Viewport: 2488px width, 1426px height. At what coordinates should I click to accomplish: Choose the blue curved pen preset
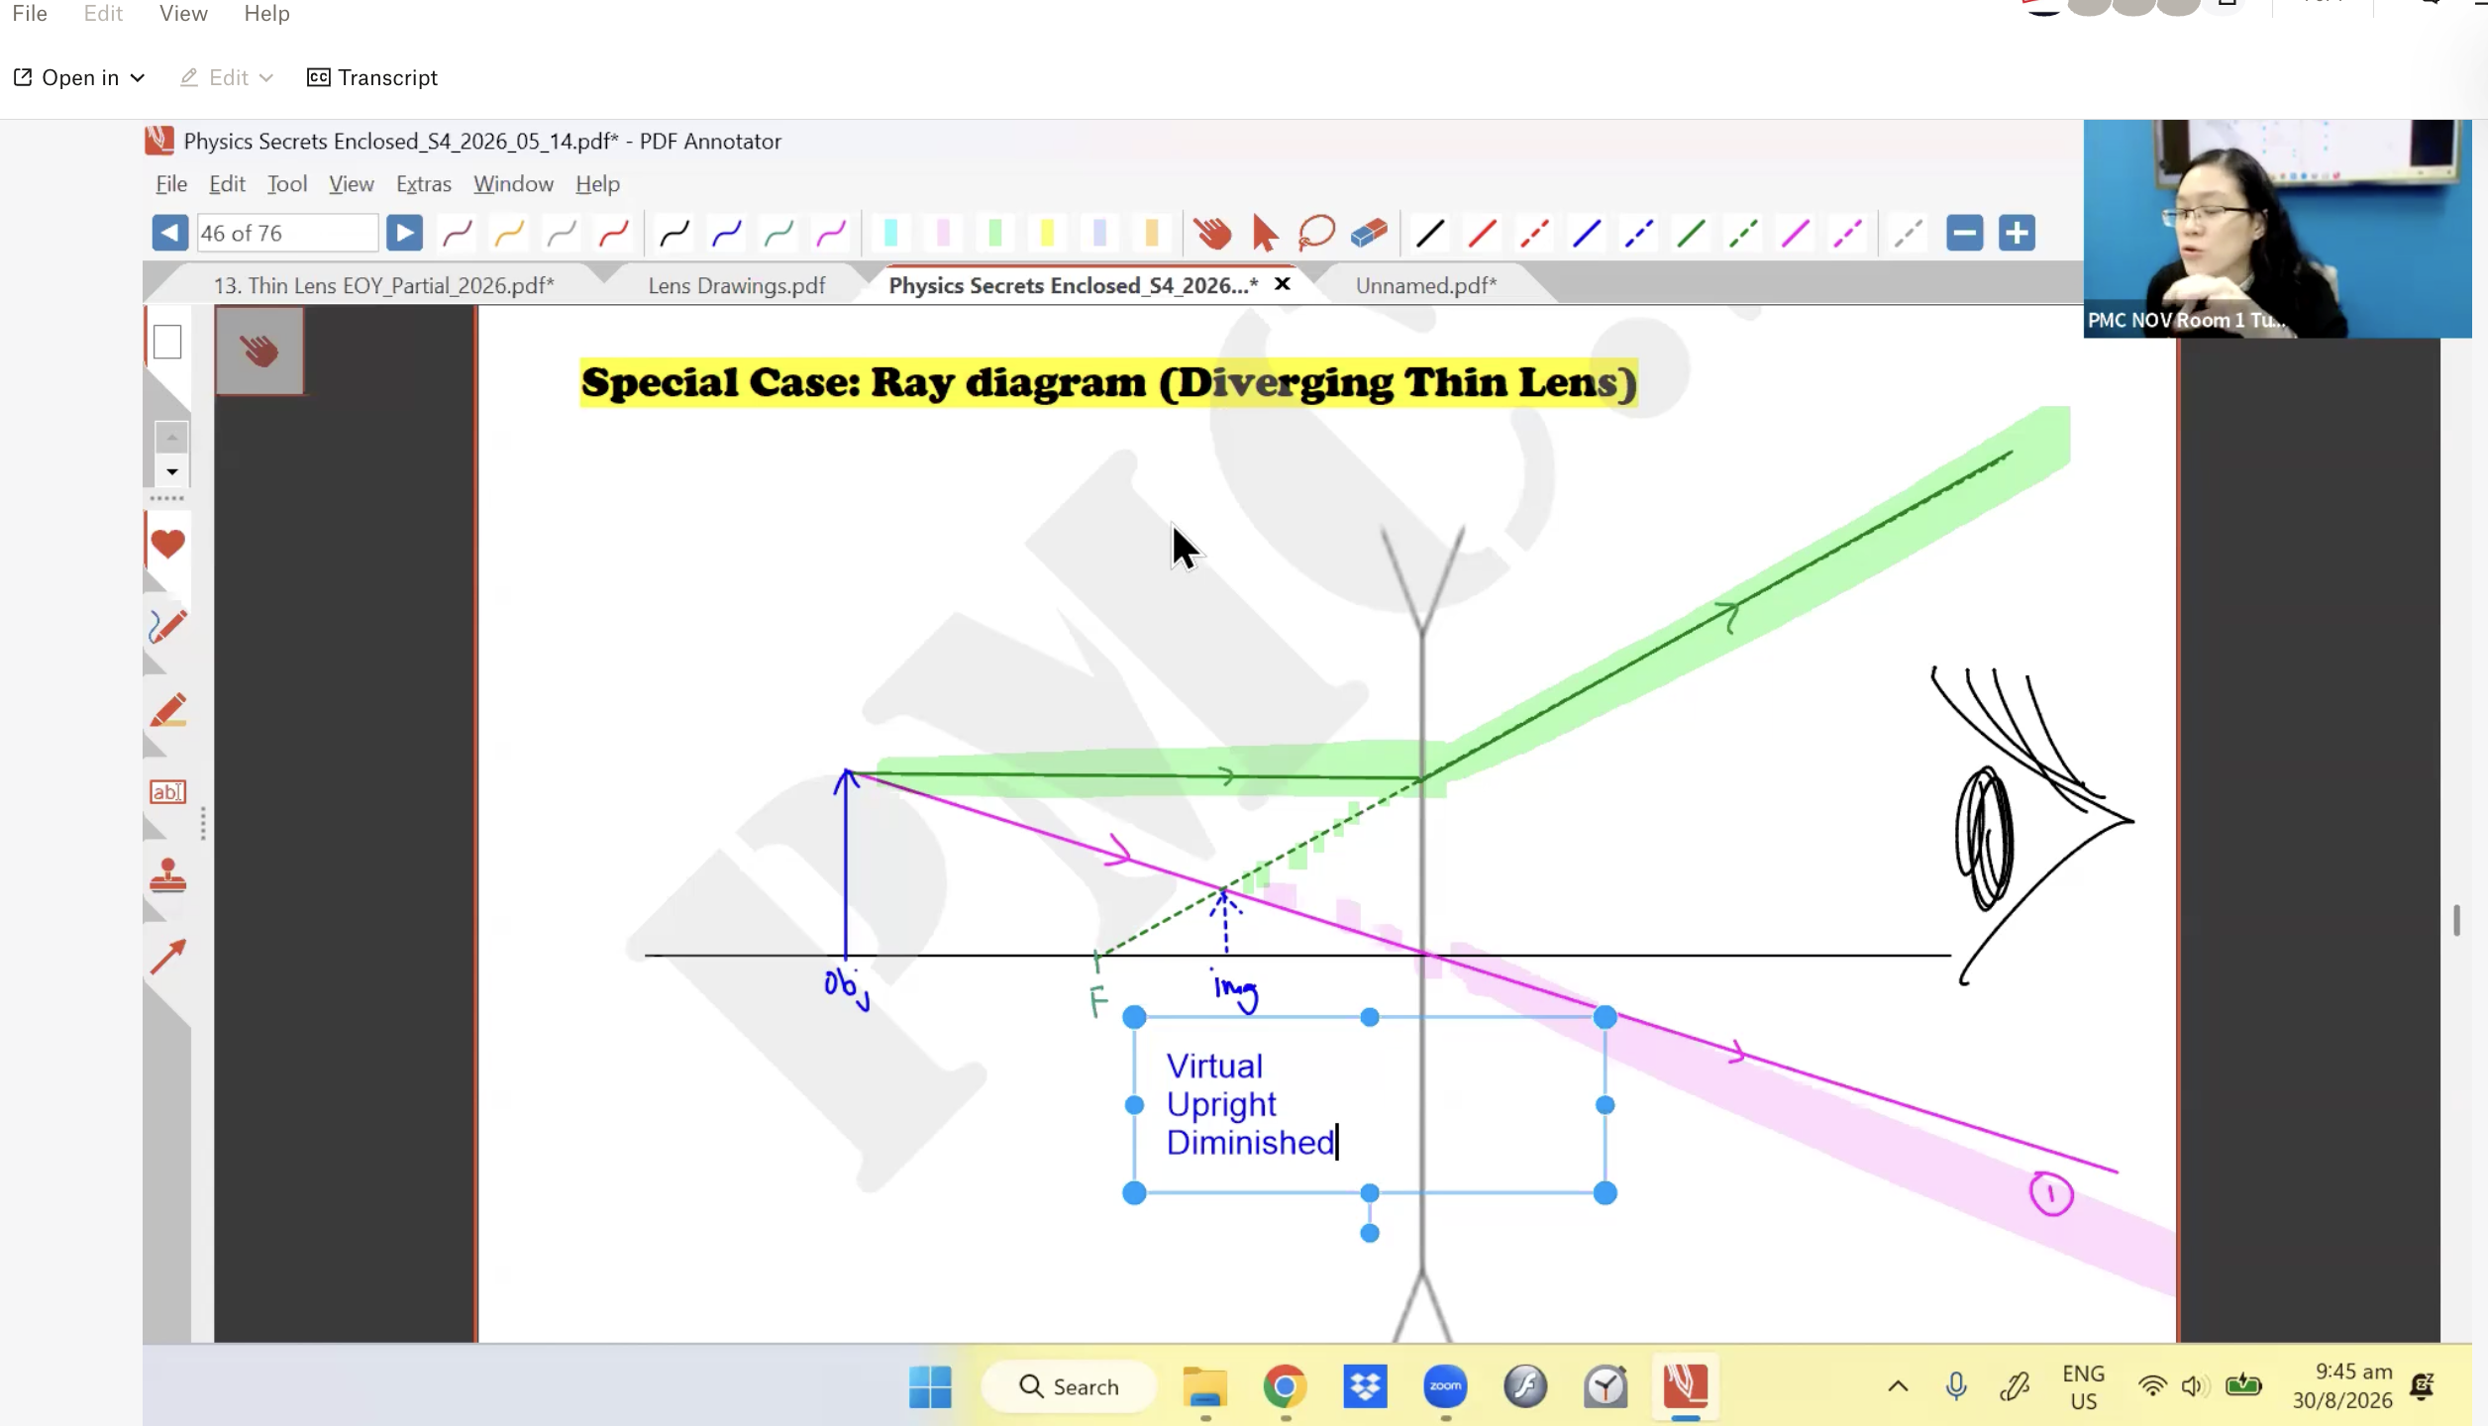[x=726, y=234]
